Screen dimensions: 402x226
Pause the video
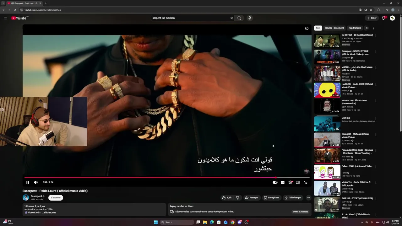[28, 182]
